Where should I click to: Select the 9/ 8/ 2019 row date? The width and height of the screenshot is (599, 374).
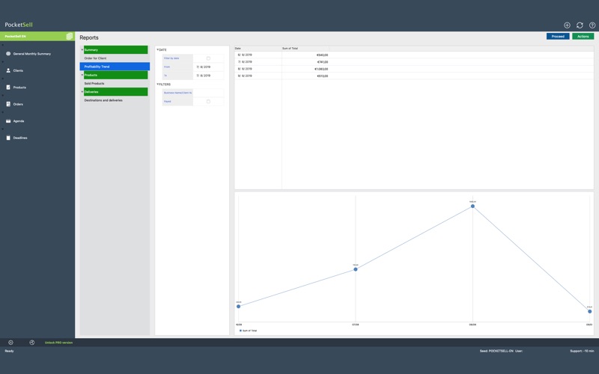[245, 76]
